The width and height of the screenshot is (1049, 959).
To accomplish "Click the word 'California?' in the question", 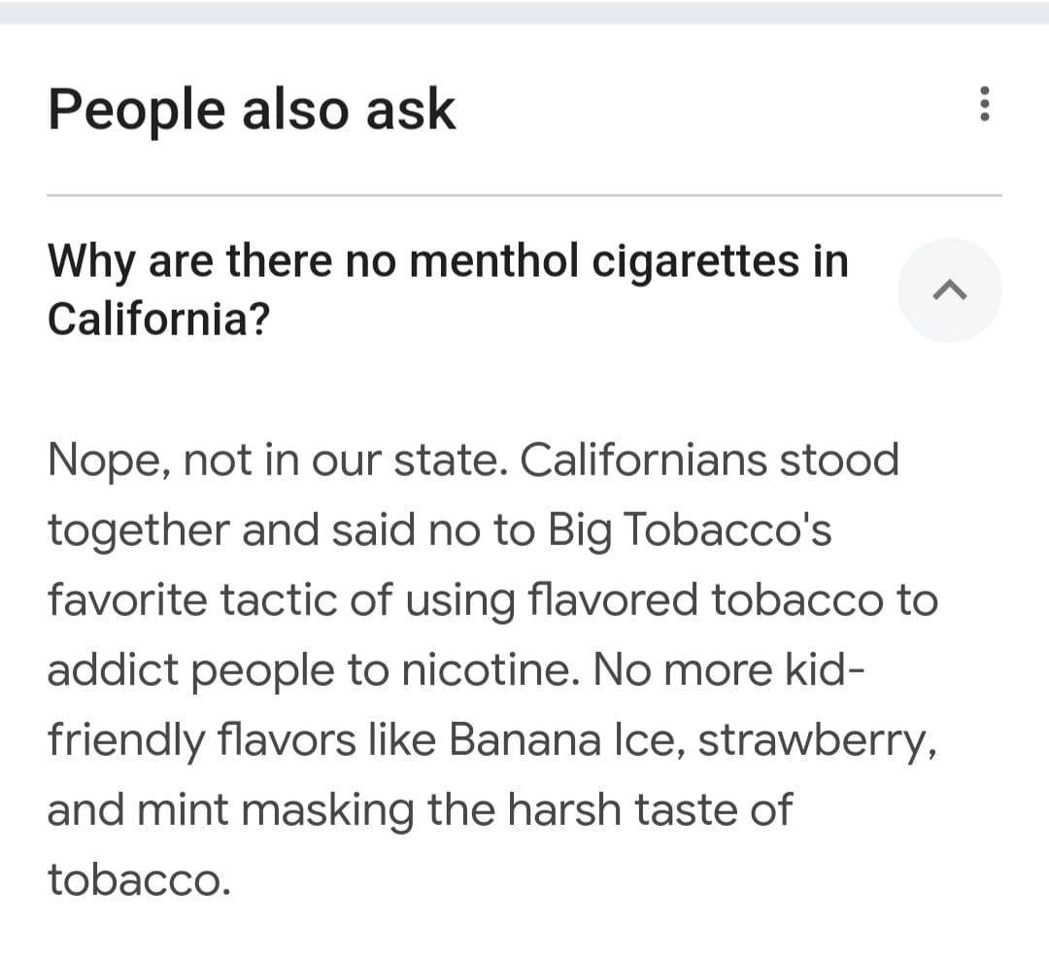I will [158, 319].
